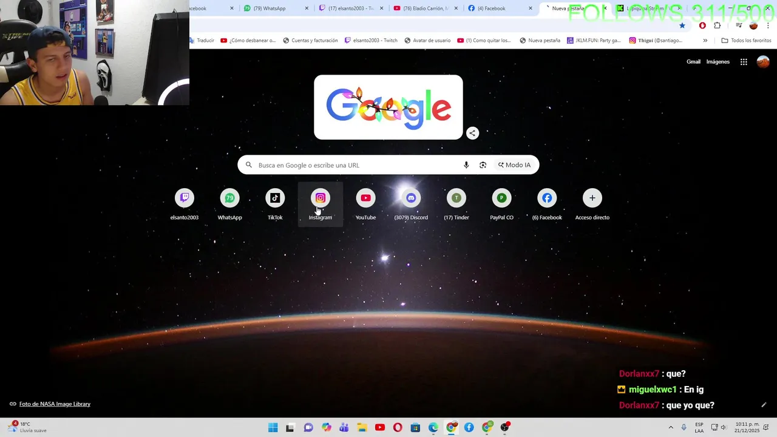Open Microsoft Edge from the taskbar

point(433,427)
